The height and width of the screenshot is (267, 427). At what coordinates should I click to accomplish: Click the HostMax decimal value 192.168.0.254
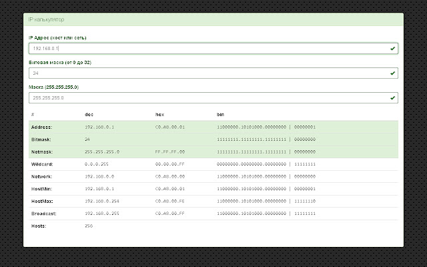pyautogui.click(x=102, y=202)
